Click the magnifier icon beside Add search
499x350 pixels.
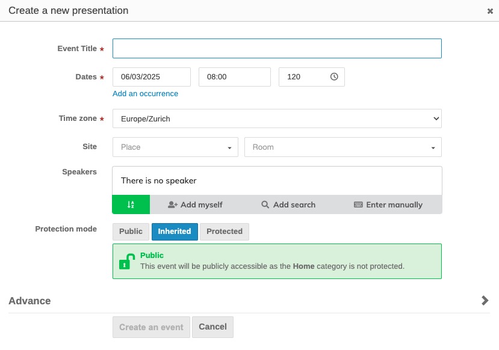pos(265,204)
